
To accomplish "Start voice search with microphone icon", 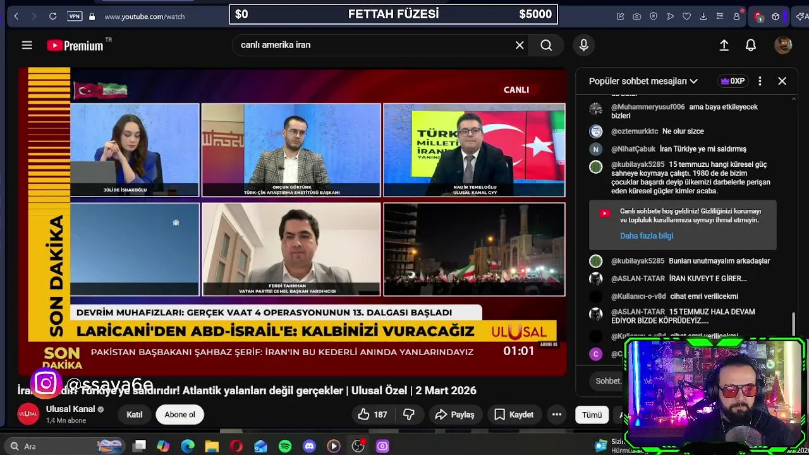I will 583,45.
